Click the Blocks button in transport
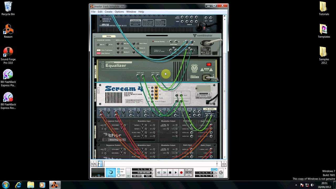The image size is (336, 189). [111, 173]
